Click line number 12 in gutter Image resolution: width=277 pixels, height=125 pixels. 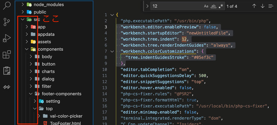[105, 82]
